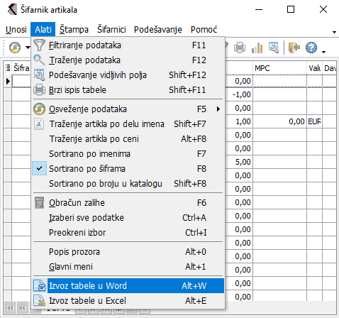Maximize the Šifarnik artikala window

(x=291, y=9)
